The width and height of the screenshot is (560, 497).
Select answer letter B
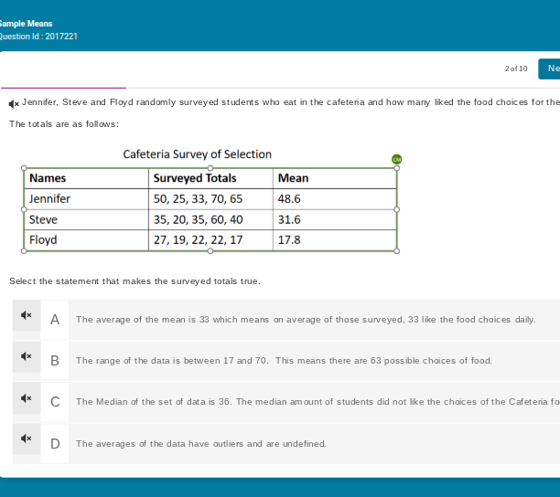click(x=55, y=361)
